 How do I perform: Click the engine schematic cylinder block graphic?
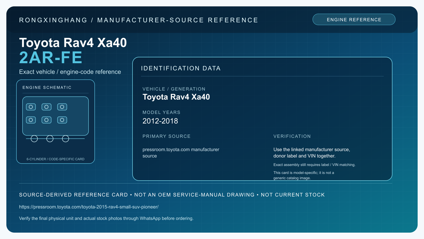click(x=55, y=116)
